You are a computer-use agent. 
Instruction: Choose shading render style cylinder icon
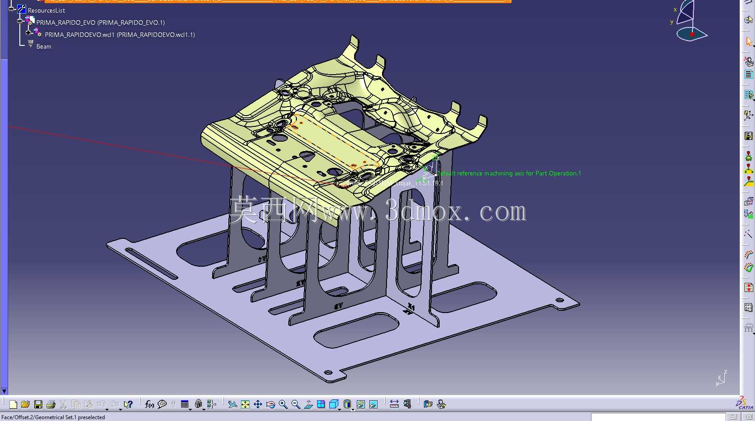pos(347,404)
